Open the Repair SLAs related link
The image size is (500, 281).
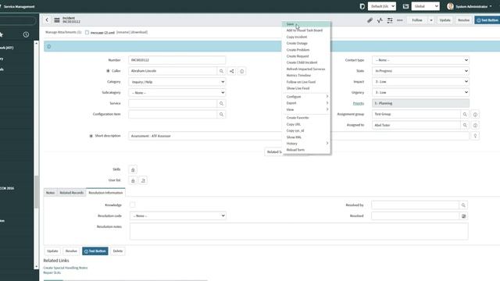[x=52, y=272]
